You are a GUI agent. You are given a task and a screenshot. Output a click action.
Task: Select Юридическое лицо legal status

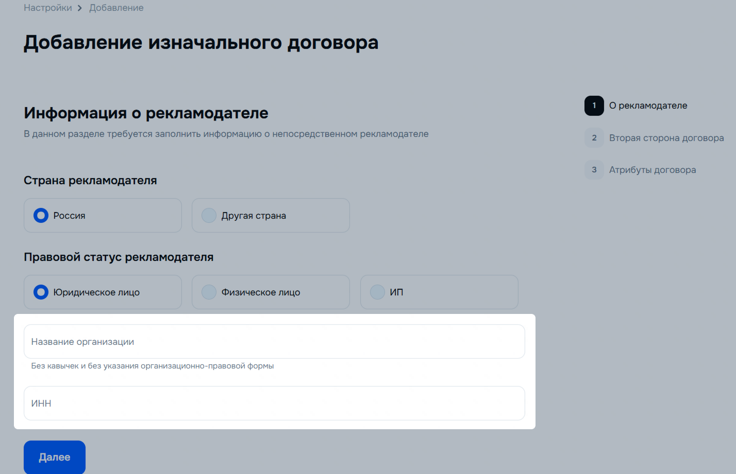pos(41,292)
